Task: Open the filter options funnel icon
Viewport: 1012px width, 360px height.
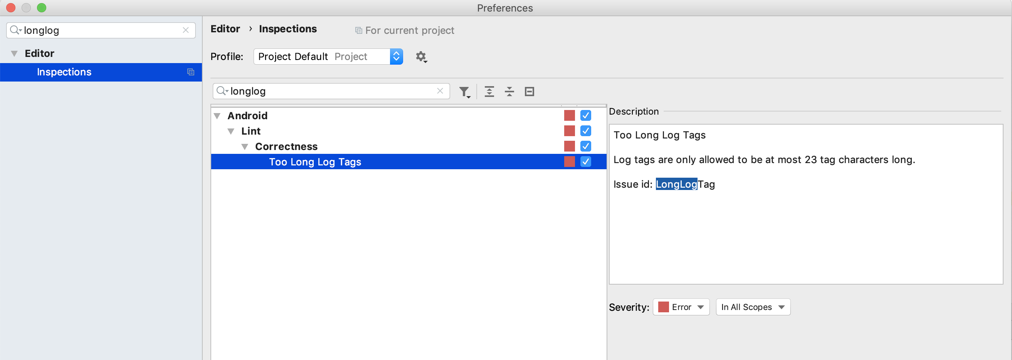Action: coord(464,91)
